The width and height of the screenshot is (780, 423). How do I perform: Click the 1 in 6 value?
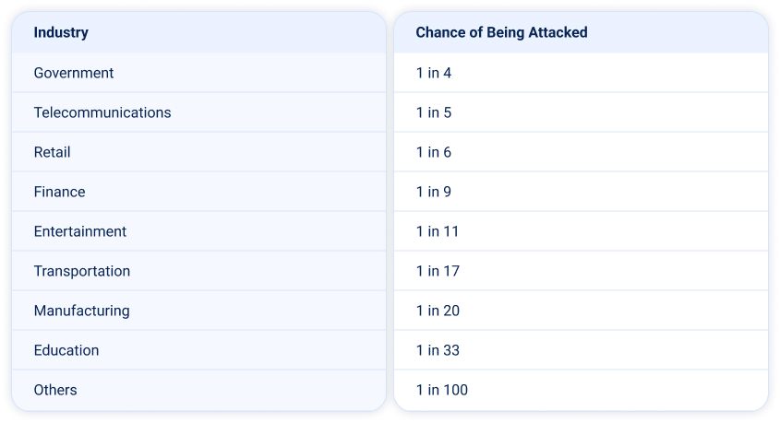[x=434, y=152]
